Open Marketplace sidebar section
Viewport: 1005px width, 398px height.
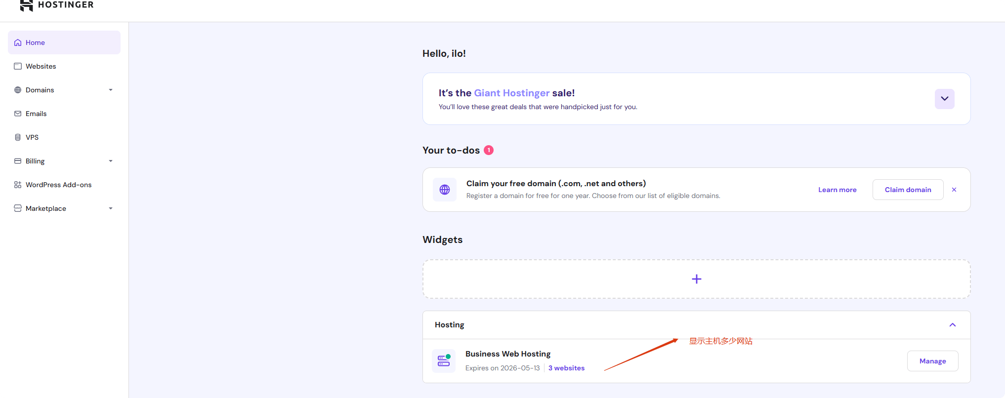pyautogui.click(x=64, y=208)
